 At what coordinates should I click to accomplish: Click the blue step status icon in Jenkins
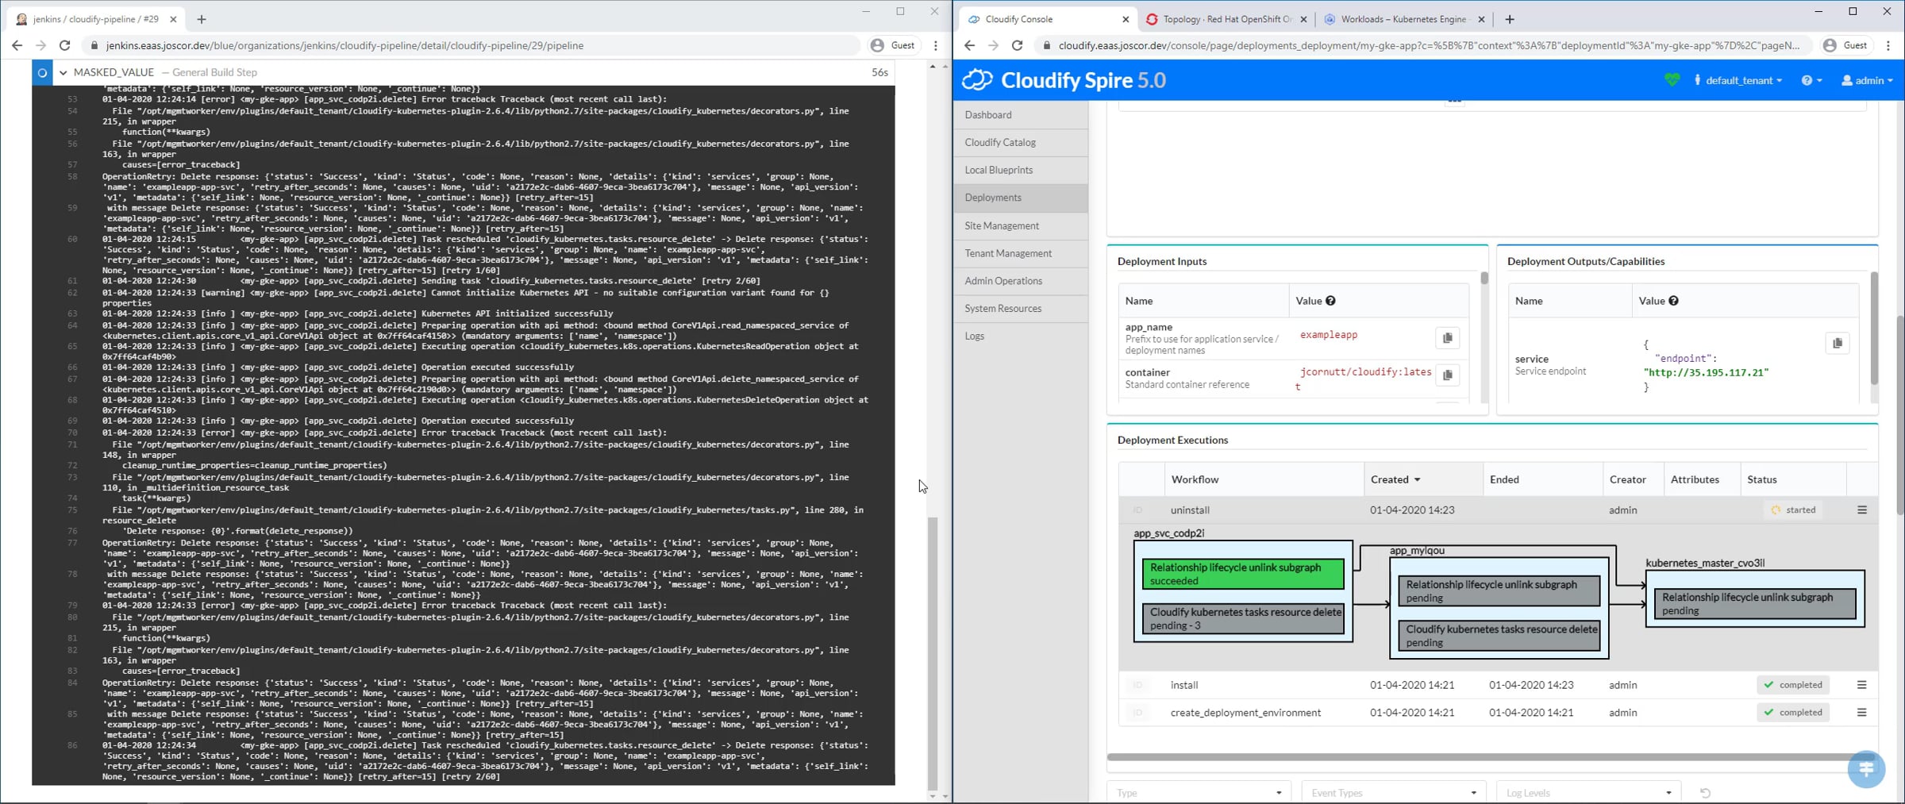coord(42,72)
